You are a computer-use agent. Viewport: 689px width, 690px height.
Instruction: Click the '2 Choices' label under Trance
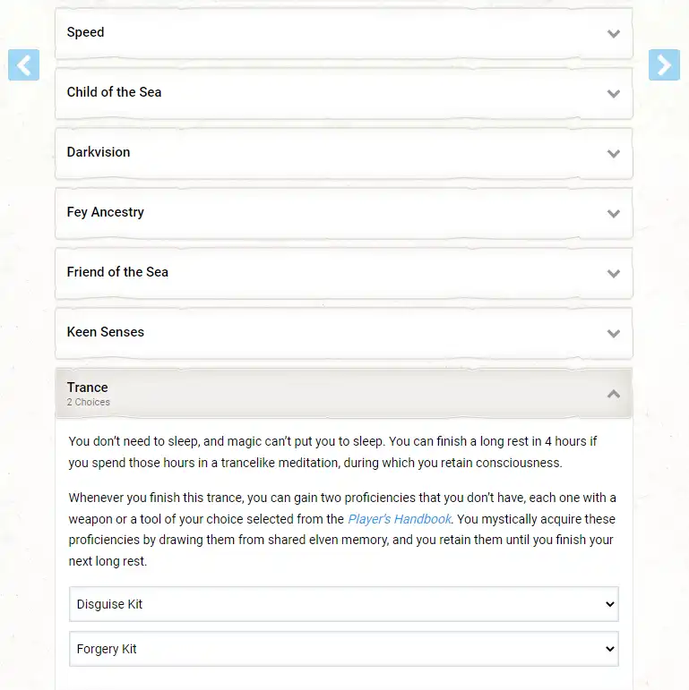(89, 402)
